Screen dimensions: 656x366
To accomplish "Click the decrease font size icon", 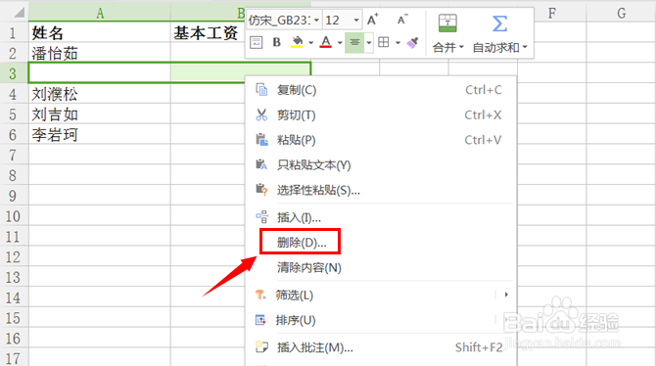I will 402,20.
